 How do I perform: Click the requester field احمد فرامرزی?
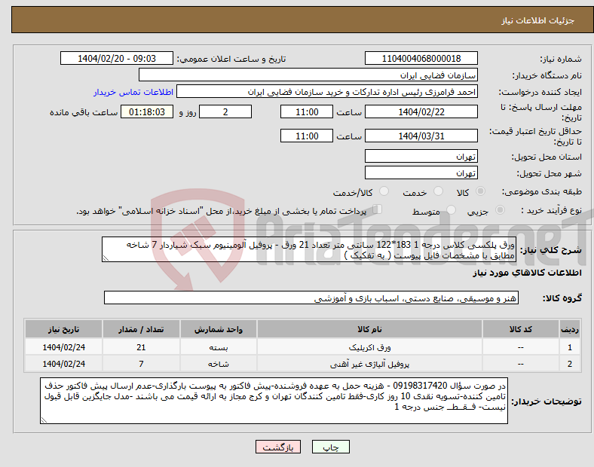click(x=327, y=92)
